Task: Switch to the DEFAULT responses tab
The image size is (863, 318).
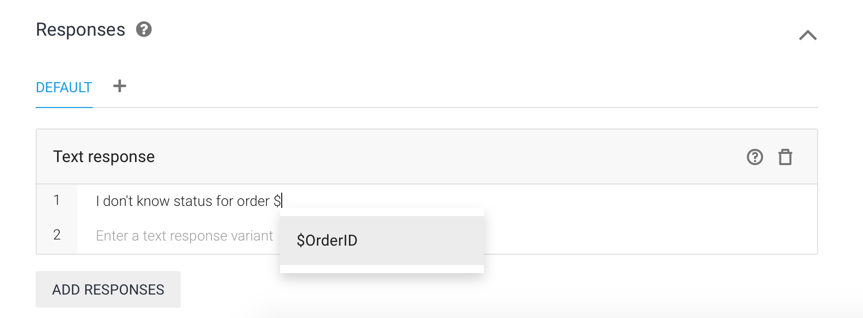Action: pos(64,88)
